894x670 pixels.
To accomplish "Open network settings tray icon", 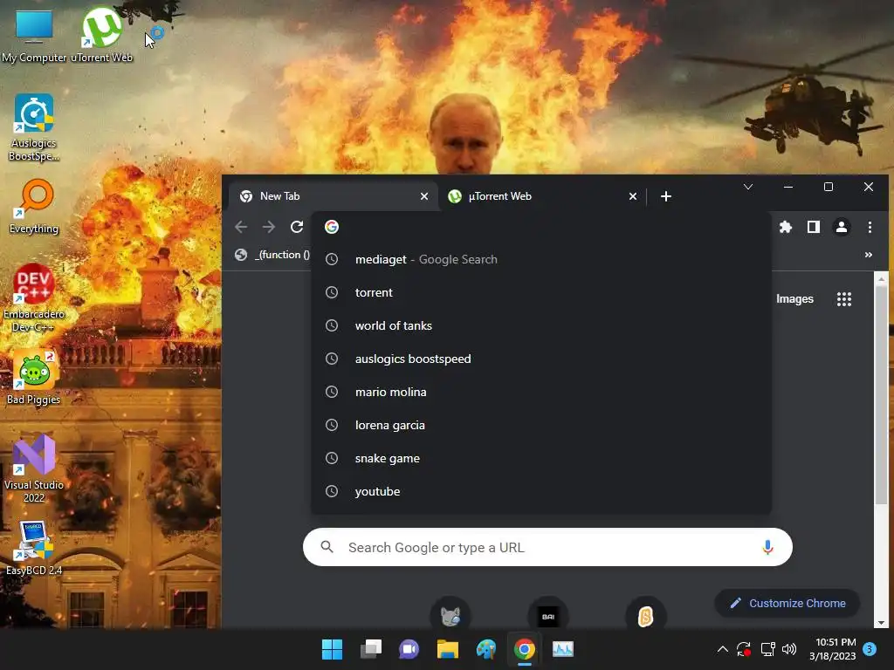I will [x=767, y=649].
